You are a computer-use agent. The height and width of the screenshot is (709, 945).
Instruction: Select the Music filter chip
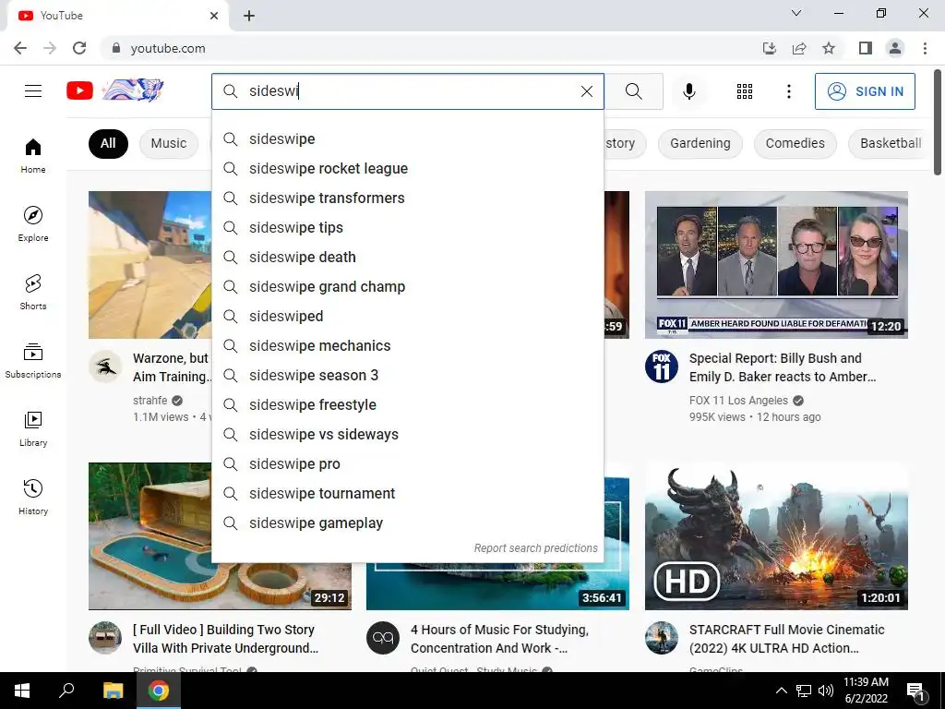tap(169, 143)
